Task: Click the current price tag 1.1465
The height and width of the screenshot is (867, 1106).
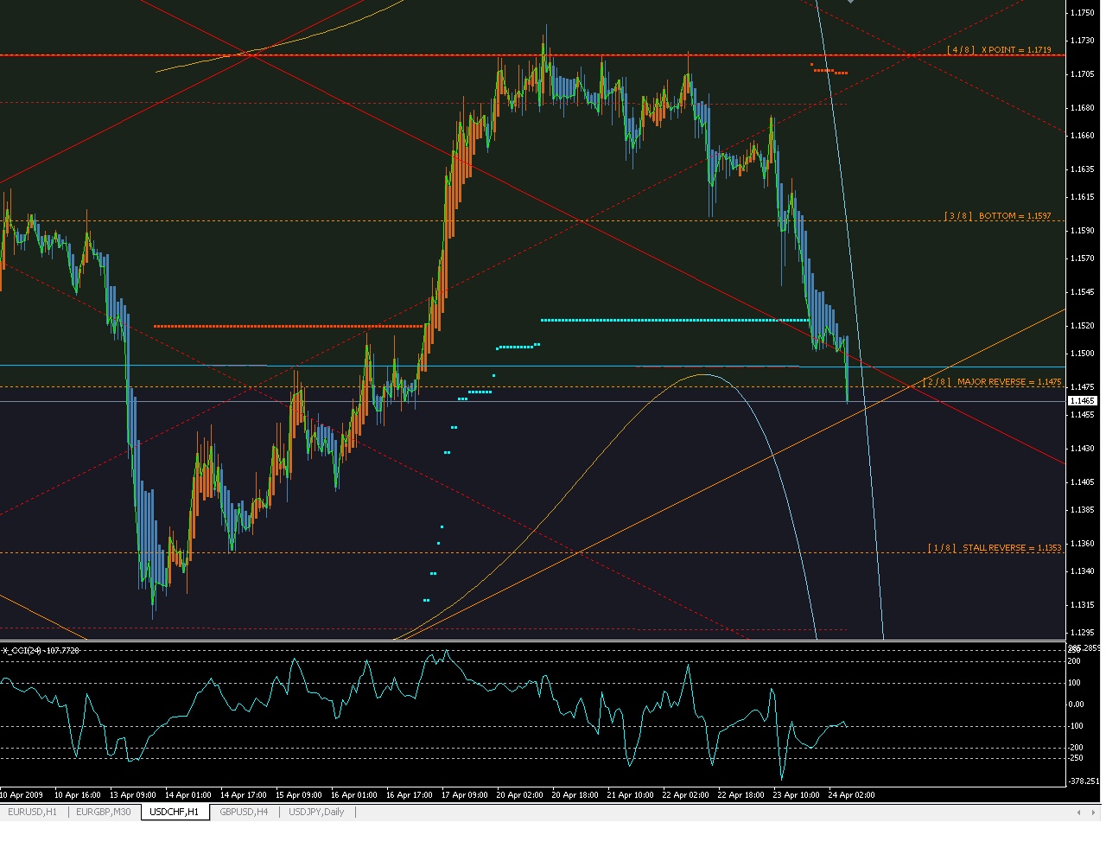Action: click(1083, 401)
